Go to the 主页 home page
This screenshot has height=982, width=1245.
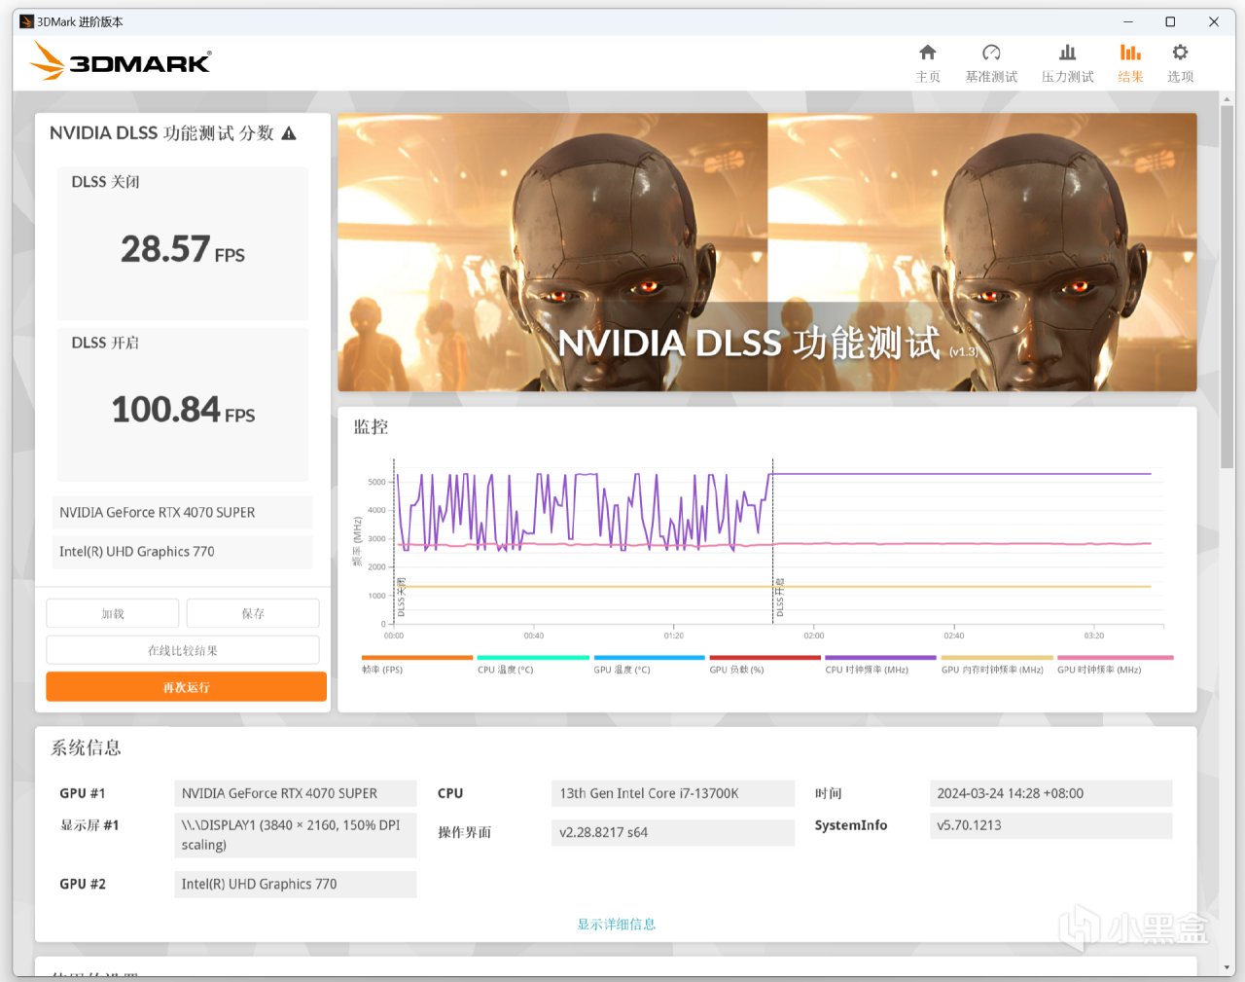point(928,63)
